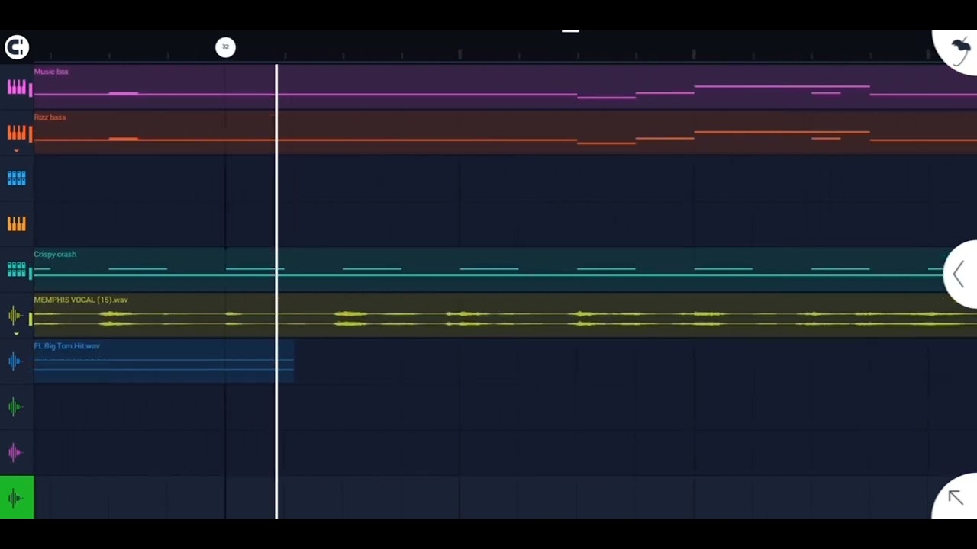Viewport: 977px width, 549px height.
Task: Tap the diagonal arrow icon in bottom-right corner
Action: (956, 497)
